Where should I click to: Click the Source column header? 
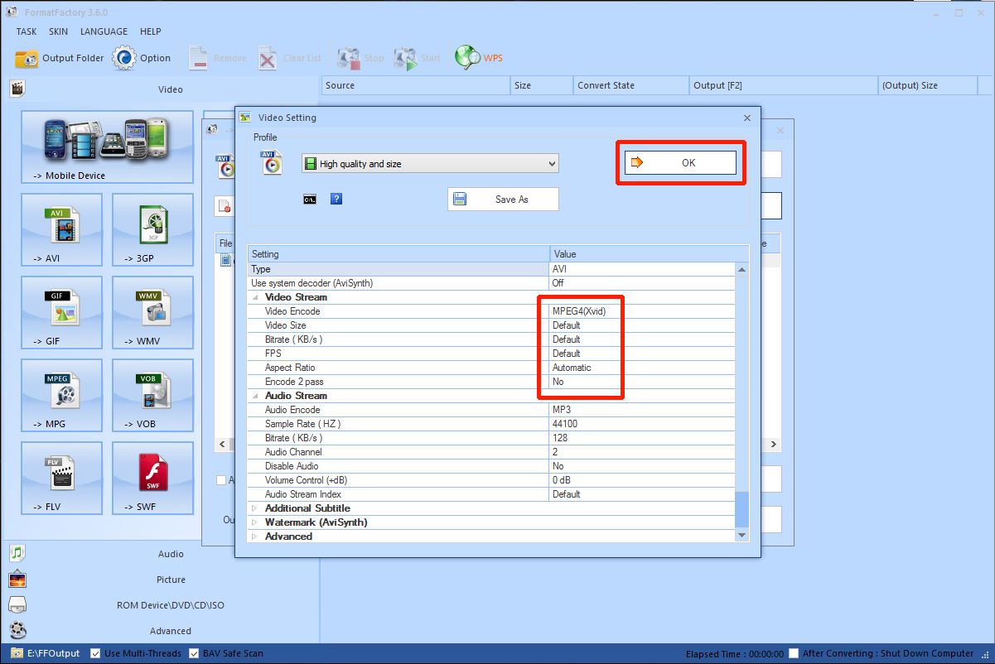415,85
